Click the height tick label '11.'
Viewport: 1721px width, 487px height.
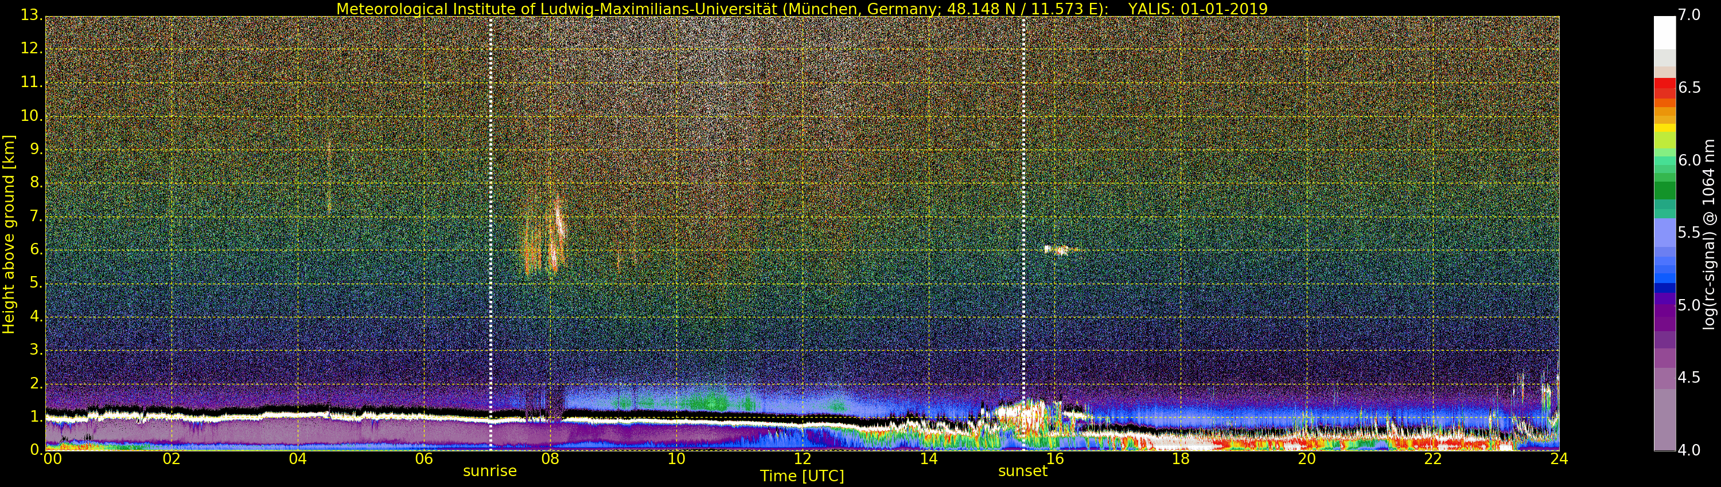[31, 82]
